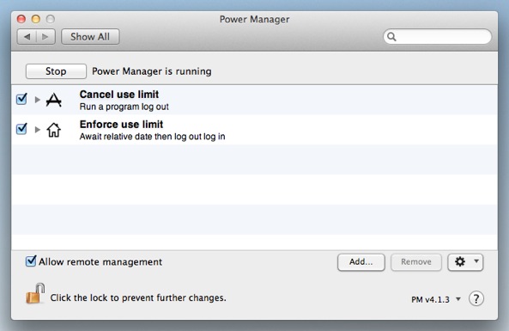The width and height of the screenshot is (509, 331).
Task: Select the Cancel use limit event title
Action: (119, 95)
